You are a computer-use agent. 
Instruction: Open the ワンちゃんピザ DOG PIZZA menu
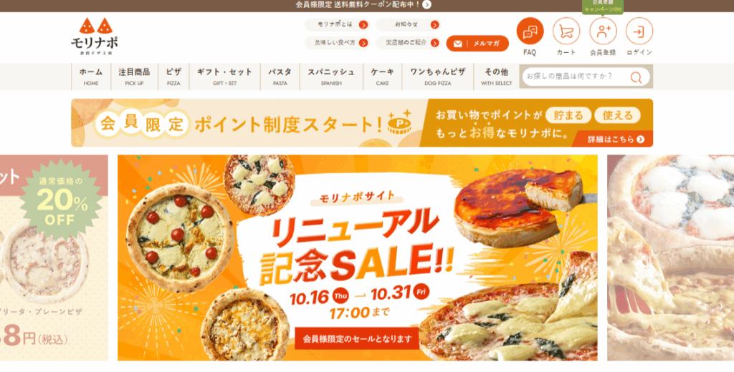click(438, 77)
